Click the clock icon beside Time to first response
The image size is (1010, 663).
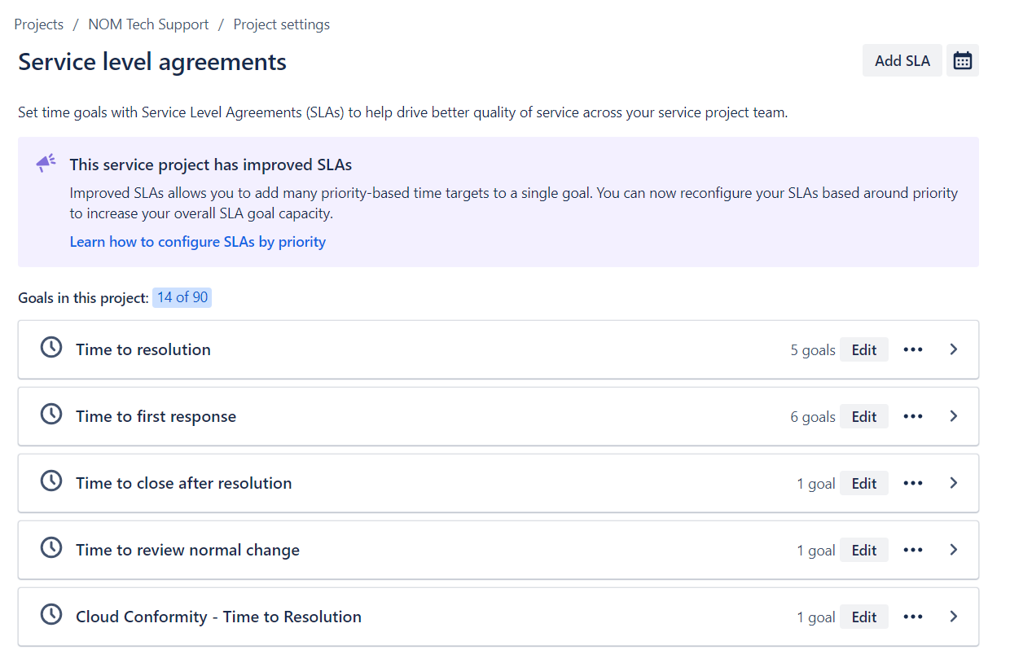[51, 415]
